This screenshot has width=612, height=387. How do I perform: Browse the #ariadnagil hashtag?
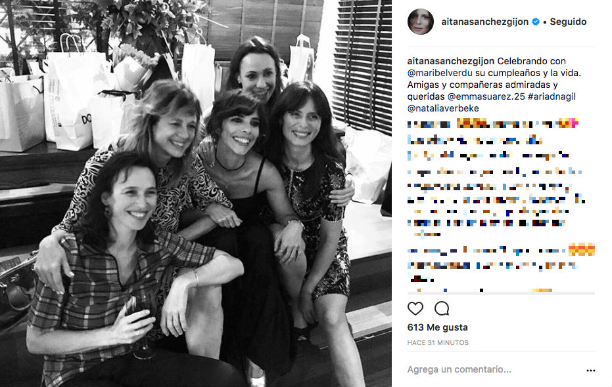(x=552, y=96)
